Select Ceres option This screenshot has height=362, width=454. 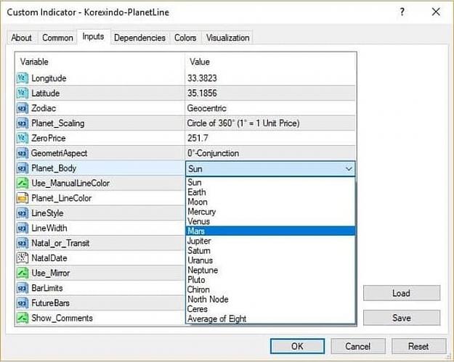point(270,309)
